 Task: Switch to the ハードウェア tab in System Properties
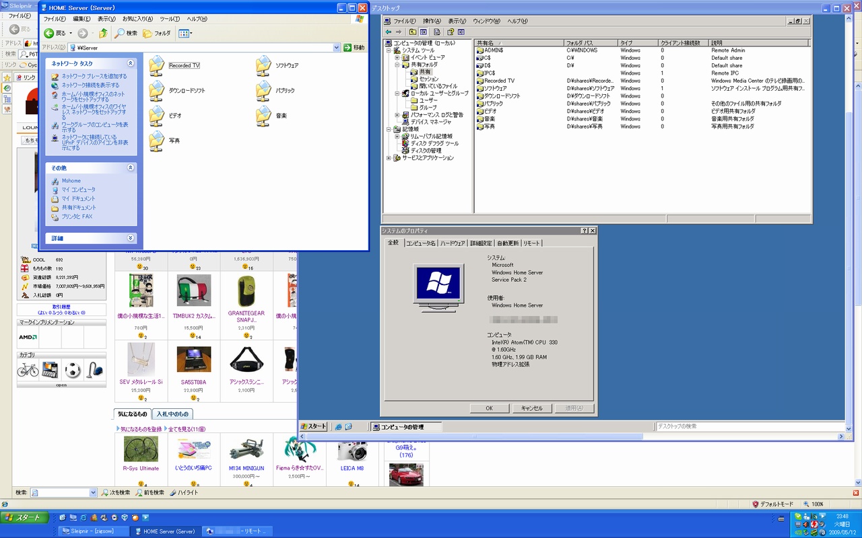coord(453,243)
